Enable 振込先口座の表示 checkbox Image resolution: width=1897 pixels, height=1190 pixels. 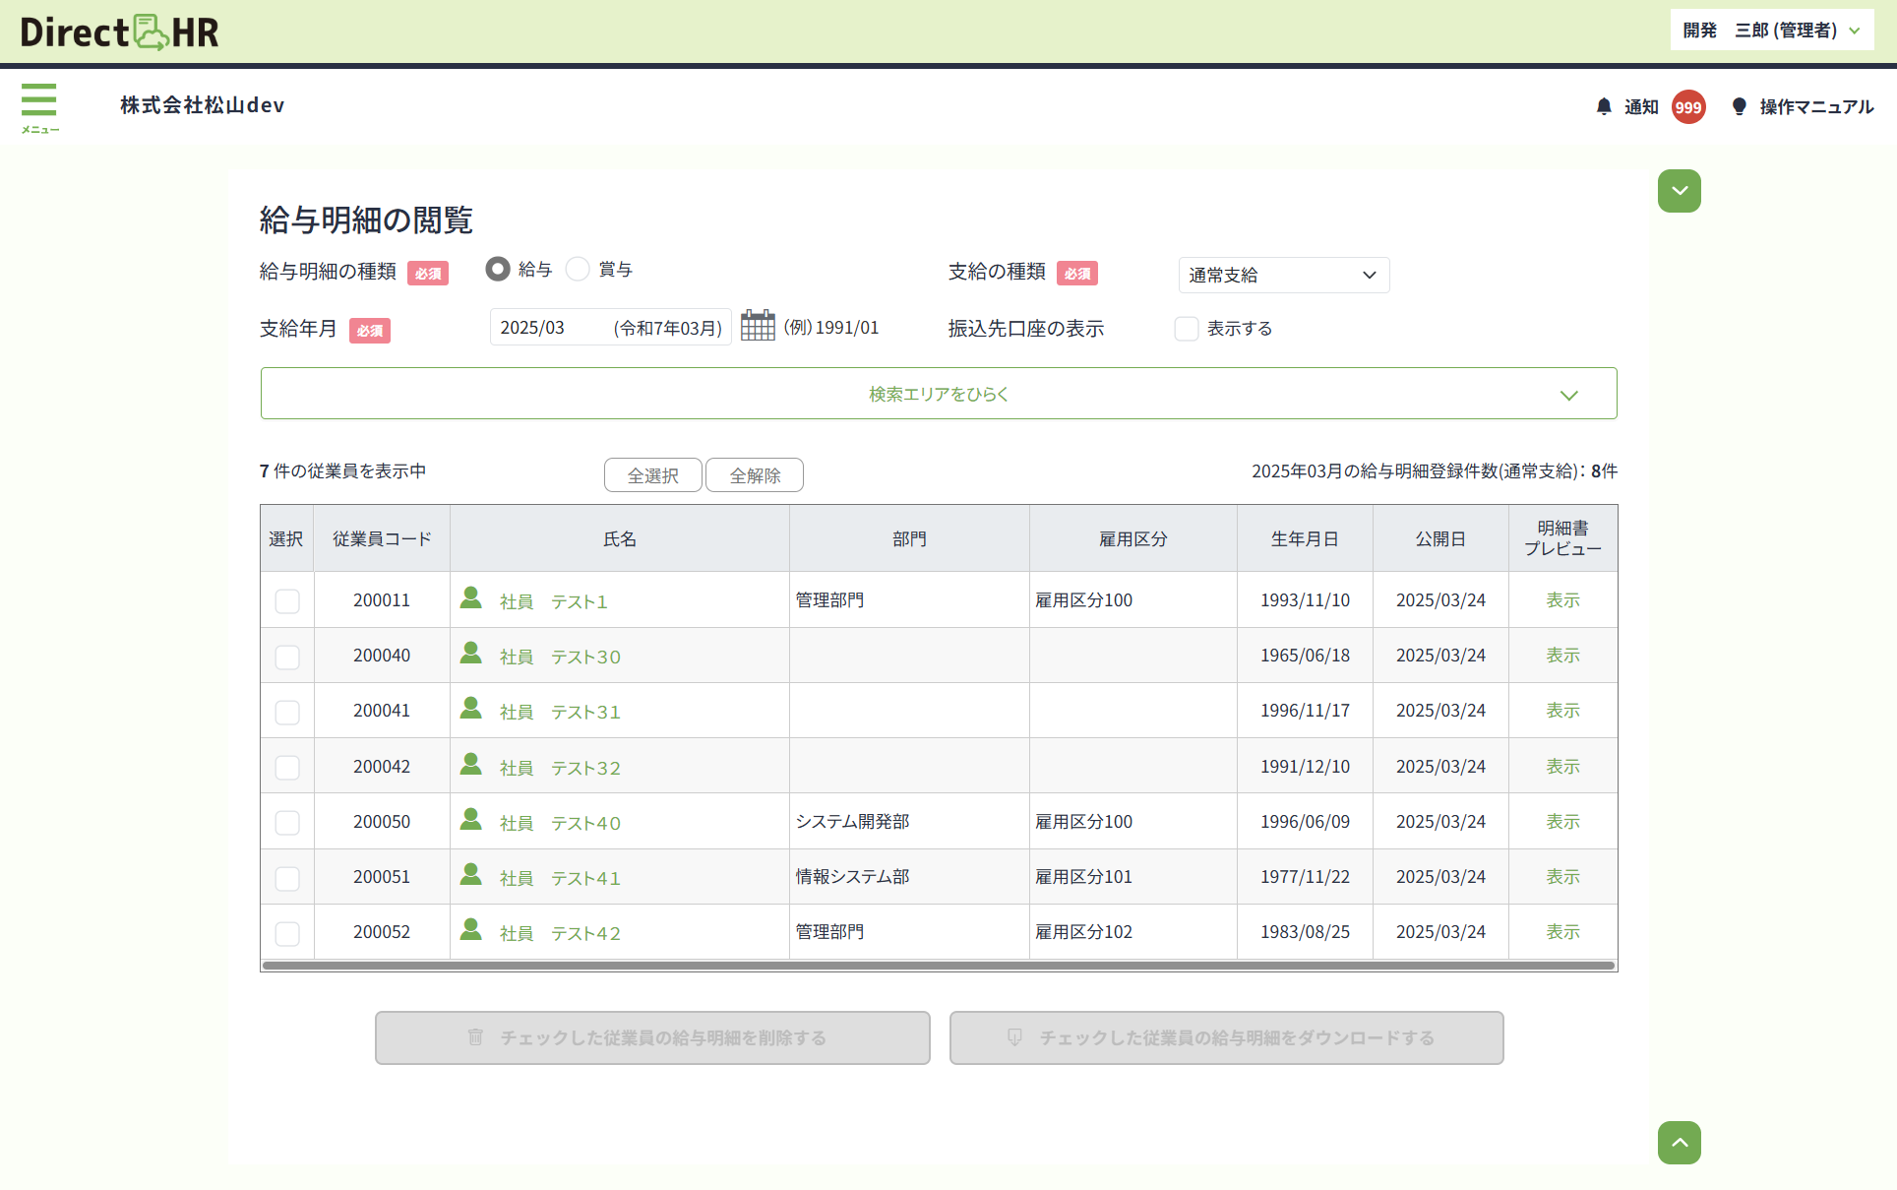coord(1187,329)
